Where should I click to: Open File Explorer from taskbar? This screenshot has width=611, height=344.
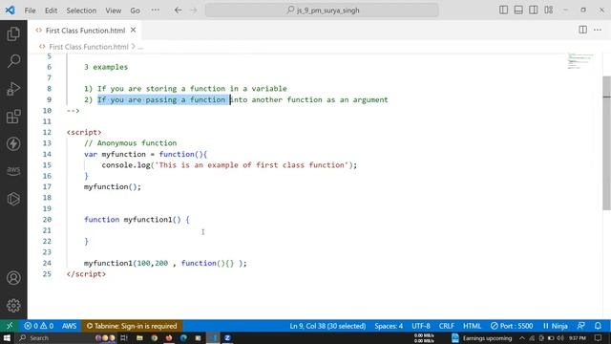click(139, 337)
